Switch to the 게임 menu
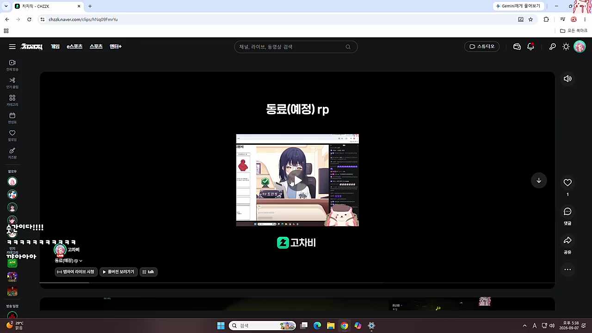 click(55, 47)
